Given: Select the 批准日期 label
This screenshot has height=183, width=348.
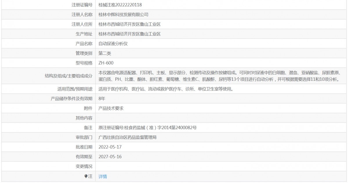Looking at the screenshot, I should point(84,147).
